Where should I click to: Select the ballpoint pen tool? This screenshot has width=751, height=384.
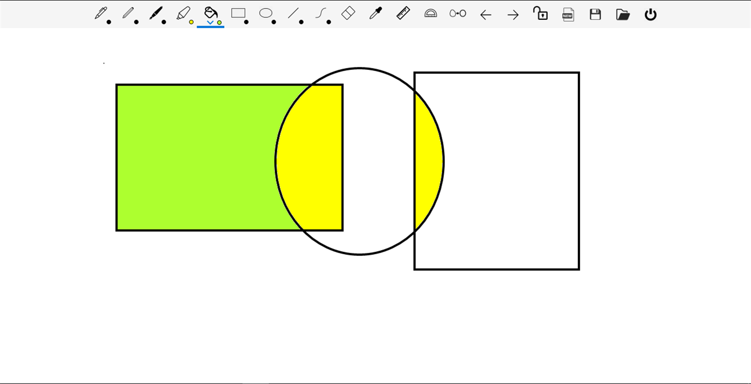pos(101,13)
